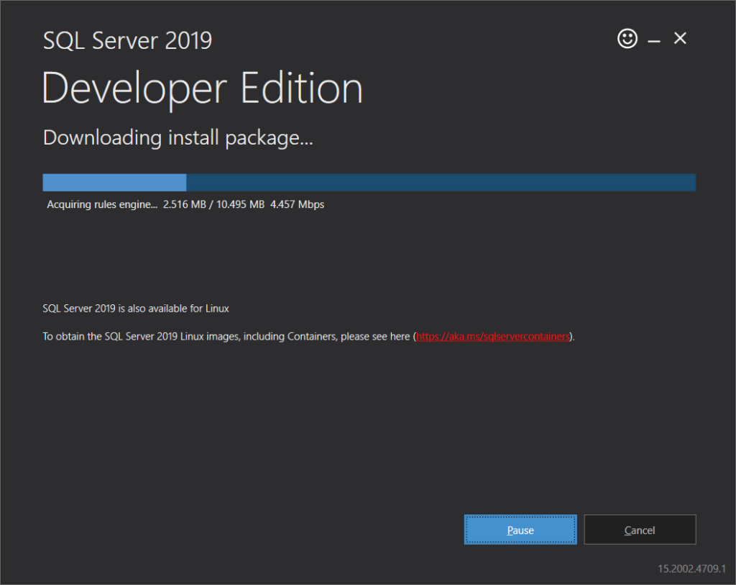
Task: Click the '2.516 MB / 10.495 MB' size text
Action: click(x=213, y=204)
